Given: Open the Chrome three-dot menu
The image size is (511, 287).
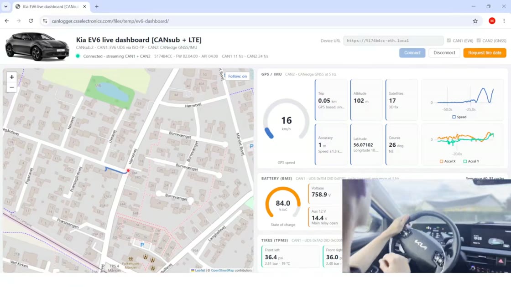Looking at the screenshot, I should click(504, 21).
